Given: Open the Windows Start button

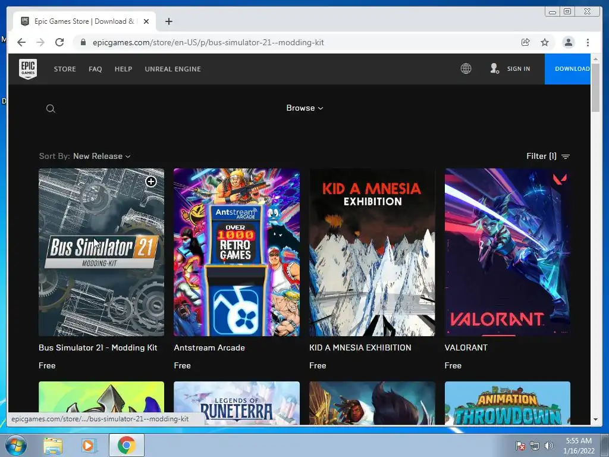Looking at the screenshot, I should [15, 445].
